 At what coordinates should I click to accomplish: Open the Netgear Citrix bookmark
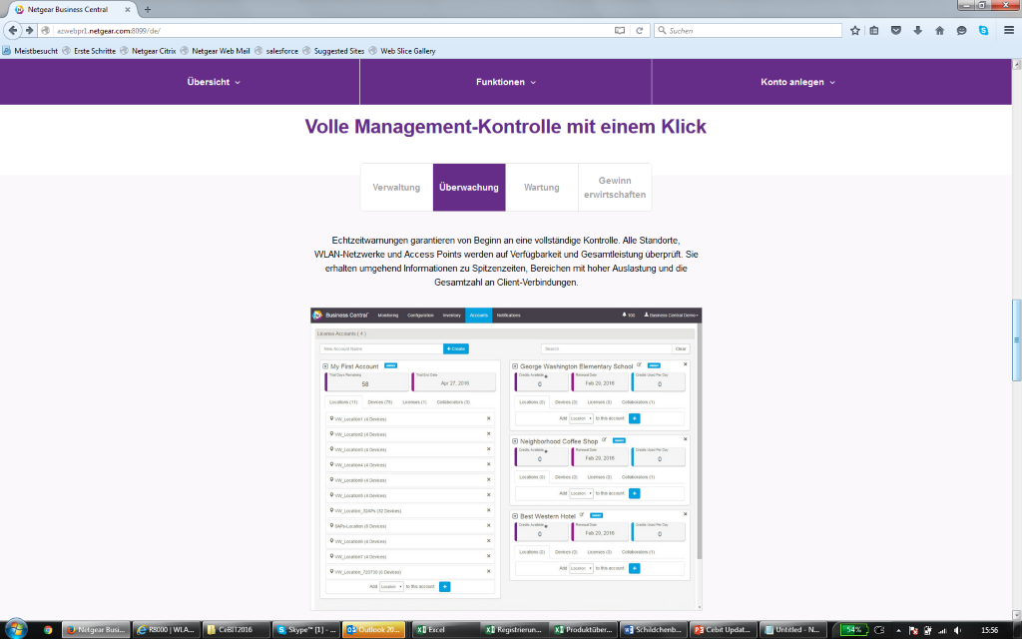tap(148, 51)
